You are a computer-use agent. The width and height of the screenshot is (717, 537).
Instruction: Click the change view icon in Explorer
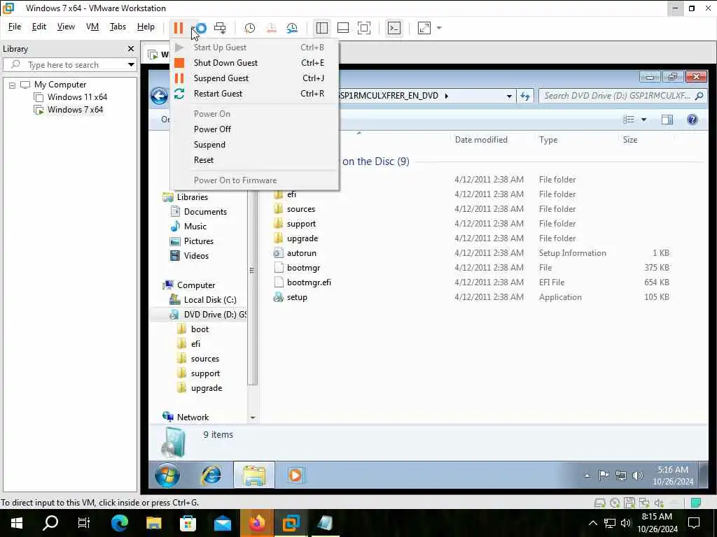click(x=629, y=120)
